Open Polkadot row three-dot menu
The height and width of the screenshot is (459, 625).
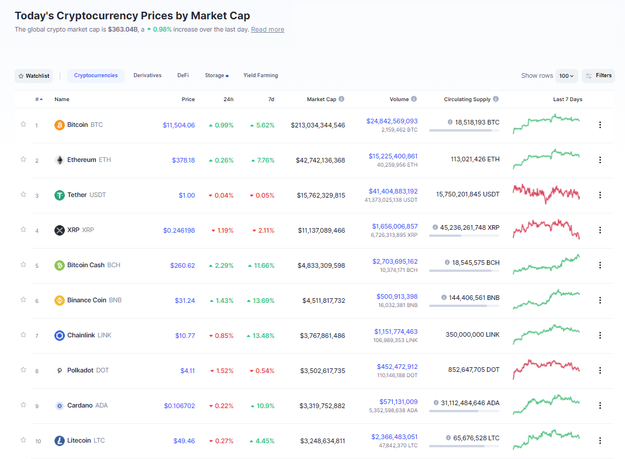coord(600,371)
